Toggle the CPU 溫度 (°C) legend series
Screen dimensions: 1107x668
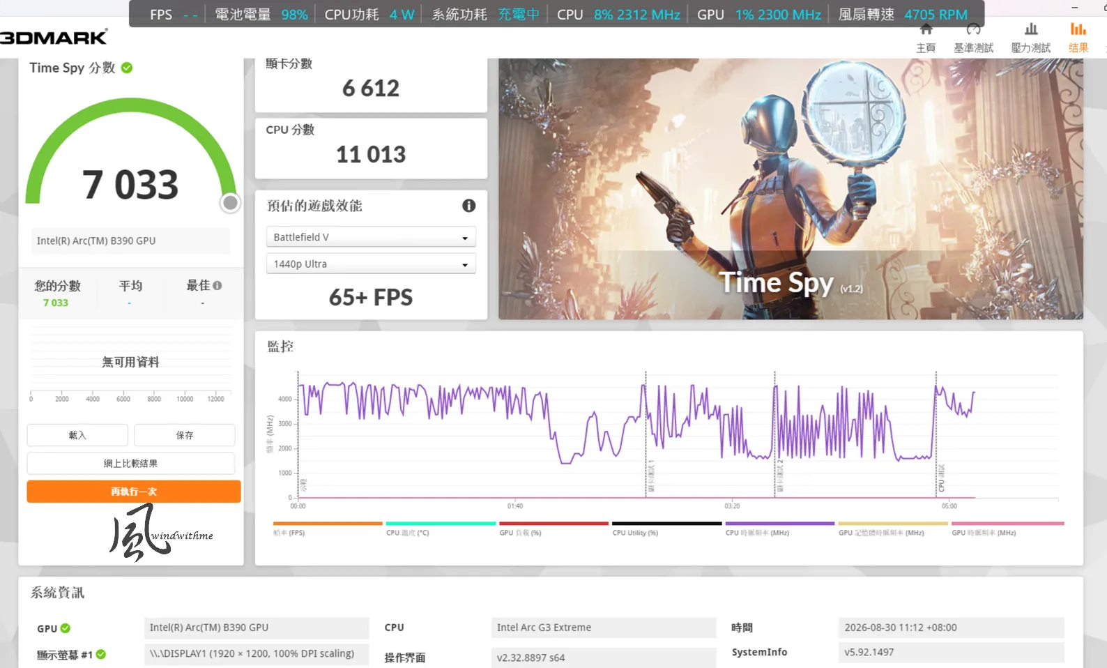tap(441, 529)
